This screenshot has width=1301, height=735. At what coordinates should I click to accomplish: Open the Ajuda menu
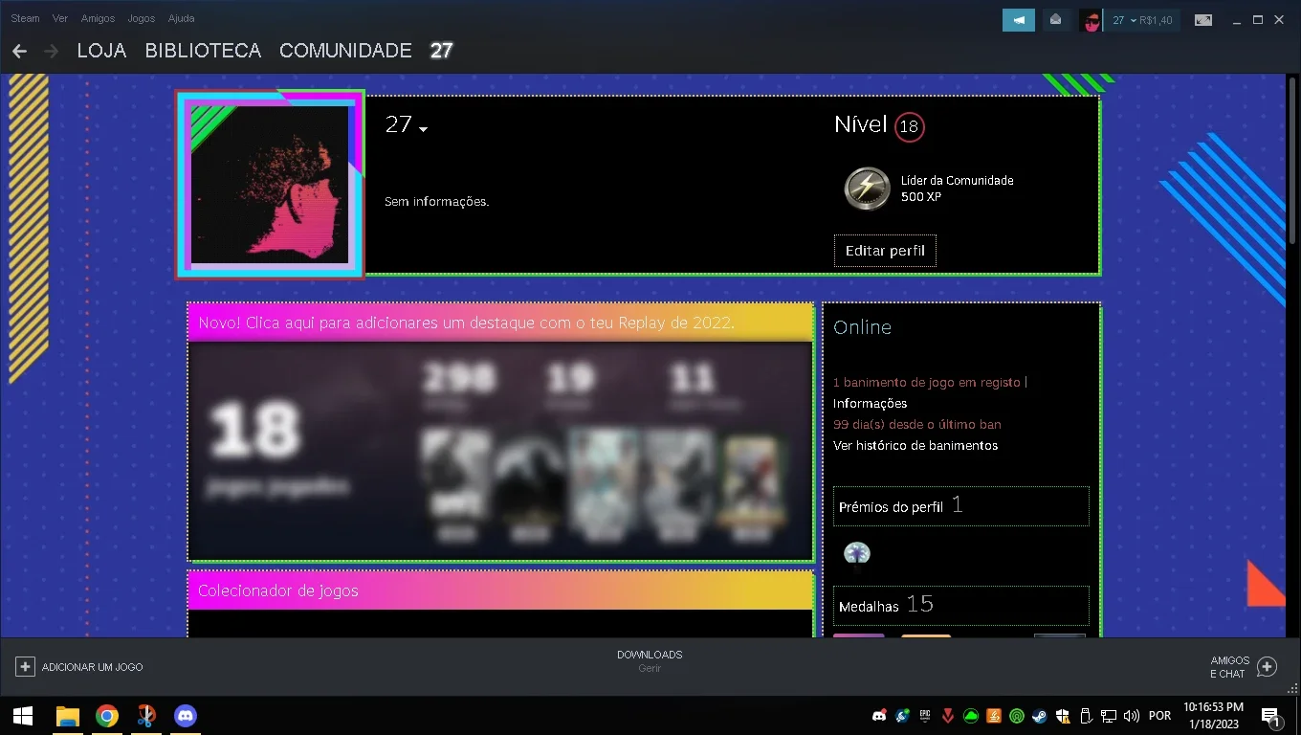[x=181, y=18]
